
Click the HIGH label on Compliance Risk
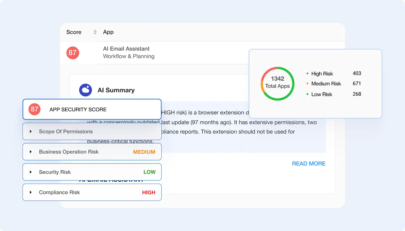coord(149,192)
